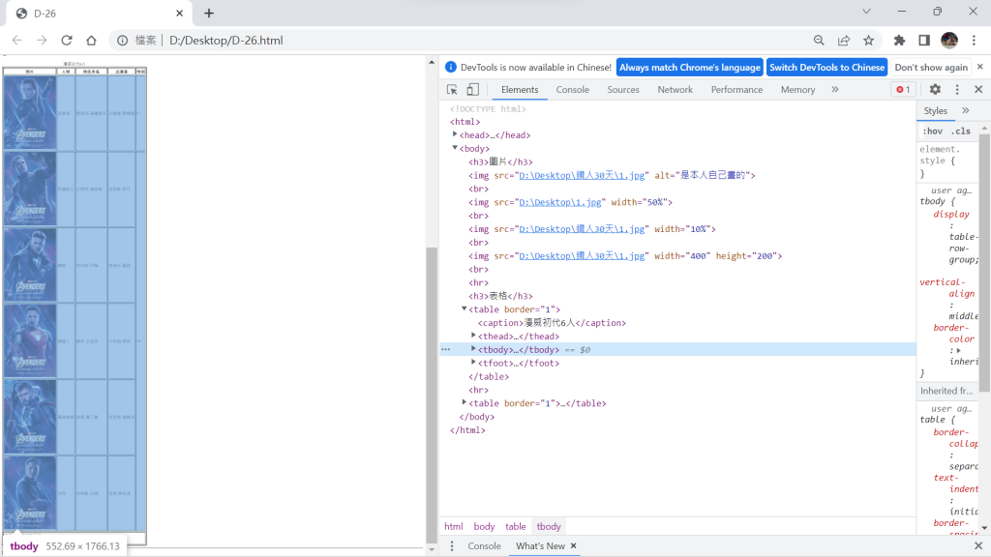991x557 pixels.
Task: Expand the thead node
Action: coord(473,336)
